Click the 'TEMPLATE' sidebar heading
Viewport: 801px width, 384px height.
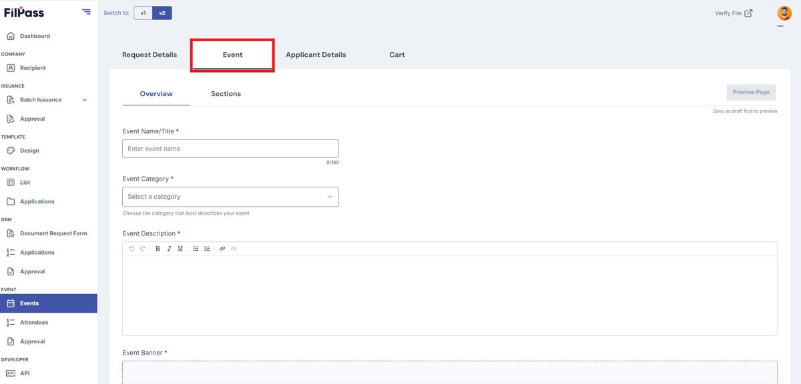[x=13, y=137]
